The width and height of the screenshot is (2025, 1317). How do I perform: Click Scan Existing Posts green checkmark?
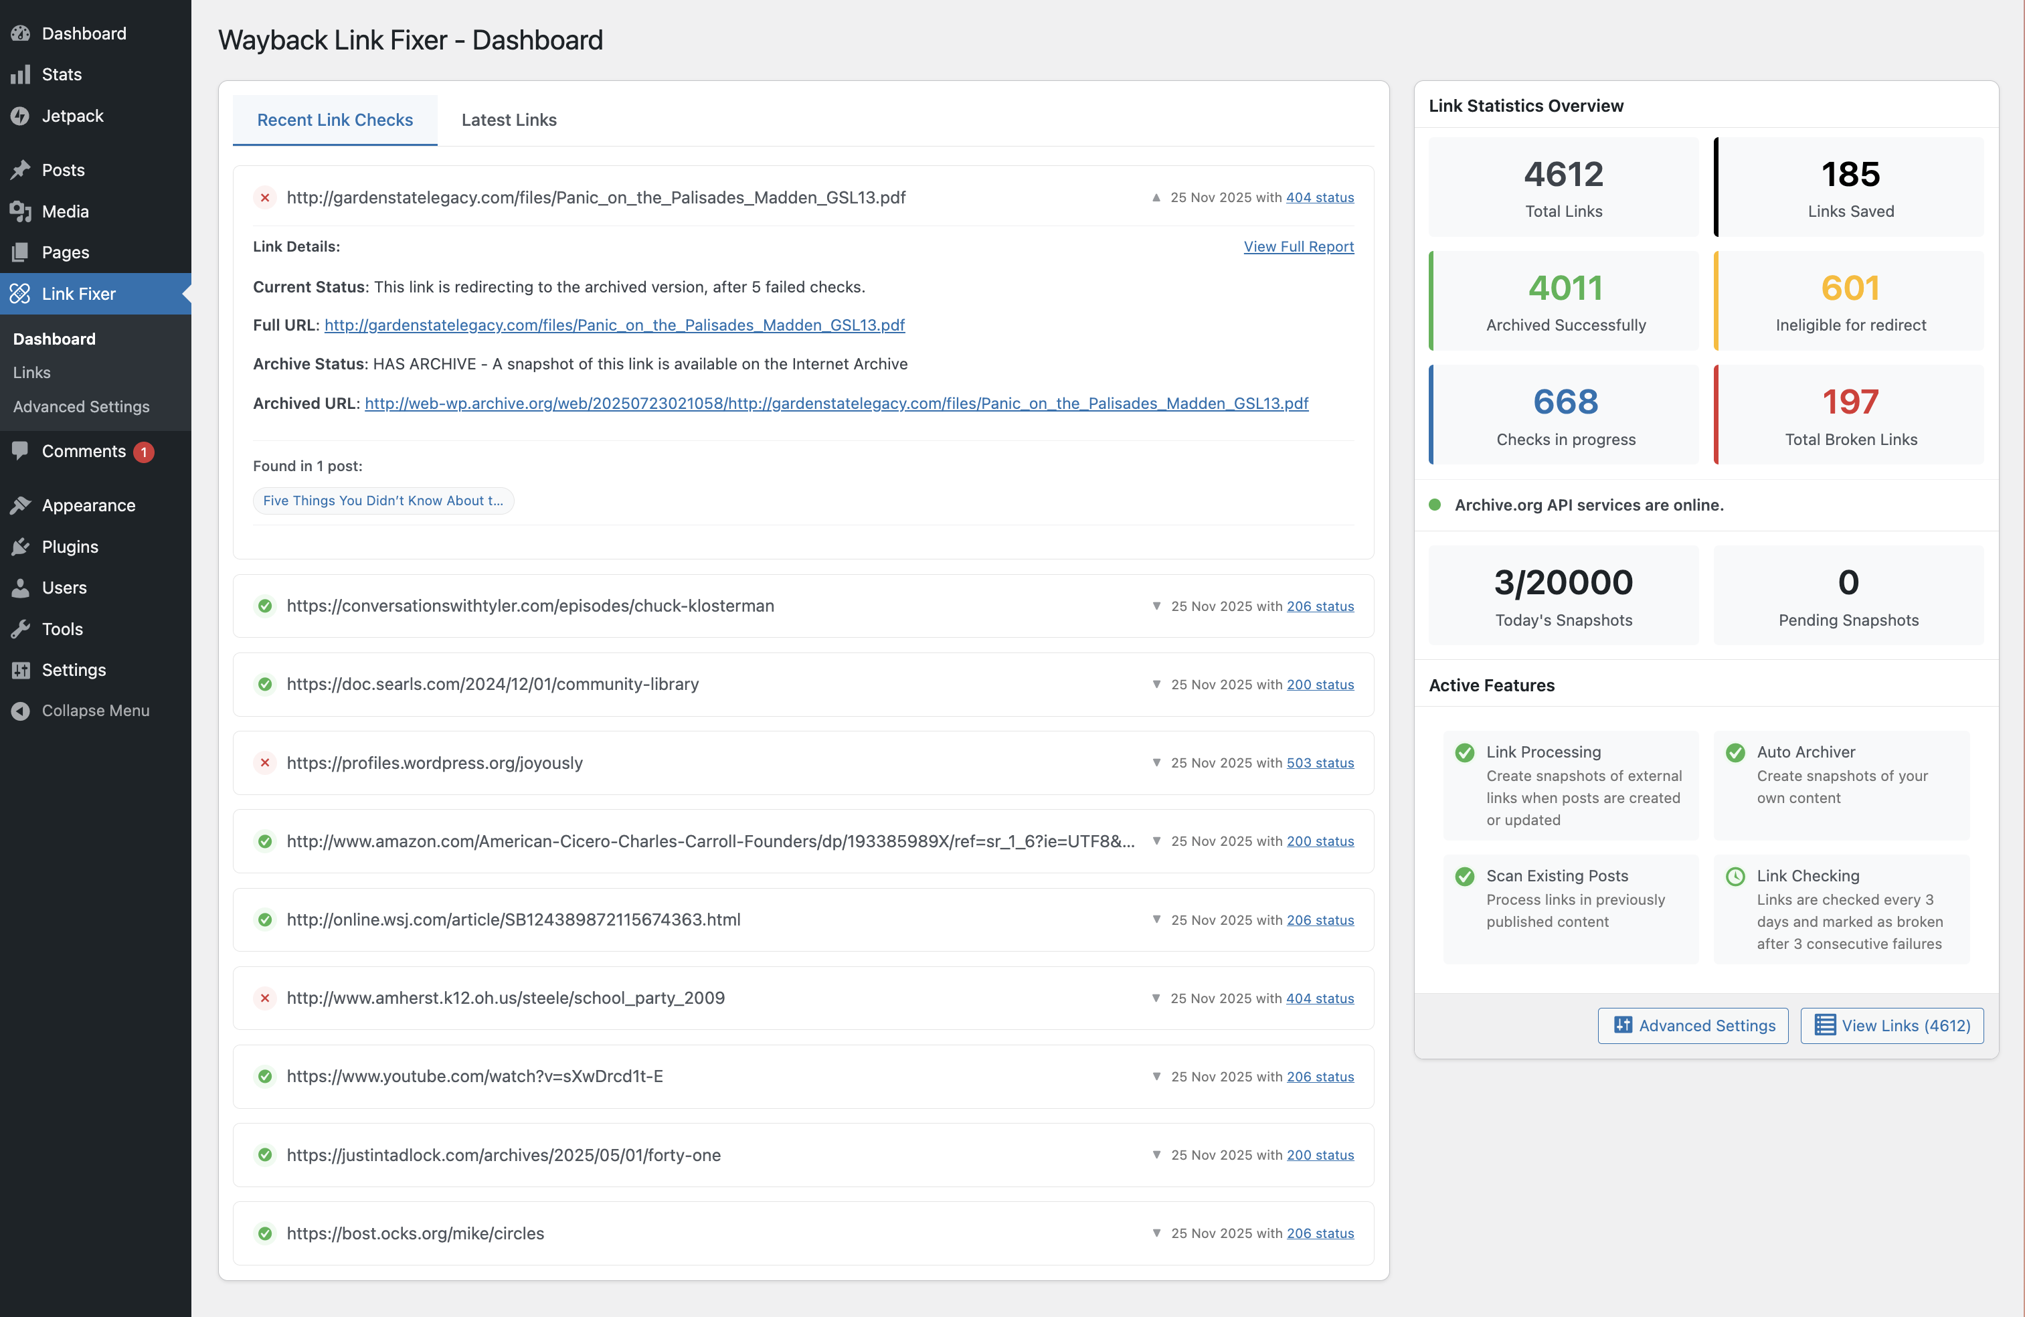pos(1464,876)
